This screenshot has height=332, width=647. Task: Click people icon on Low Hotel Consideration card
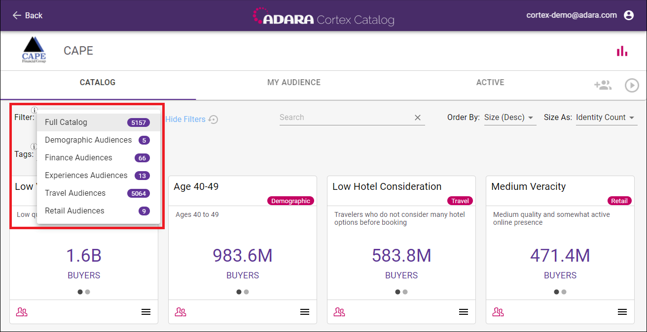[x=339, y=312]
